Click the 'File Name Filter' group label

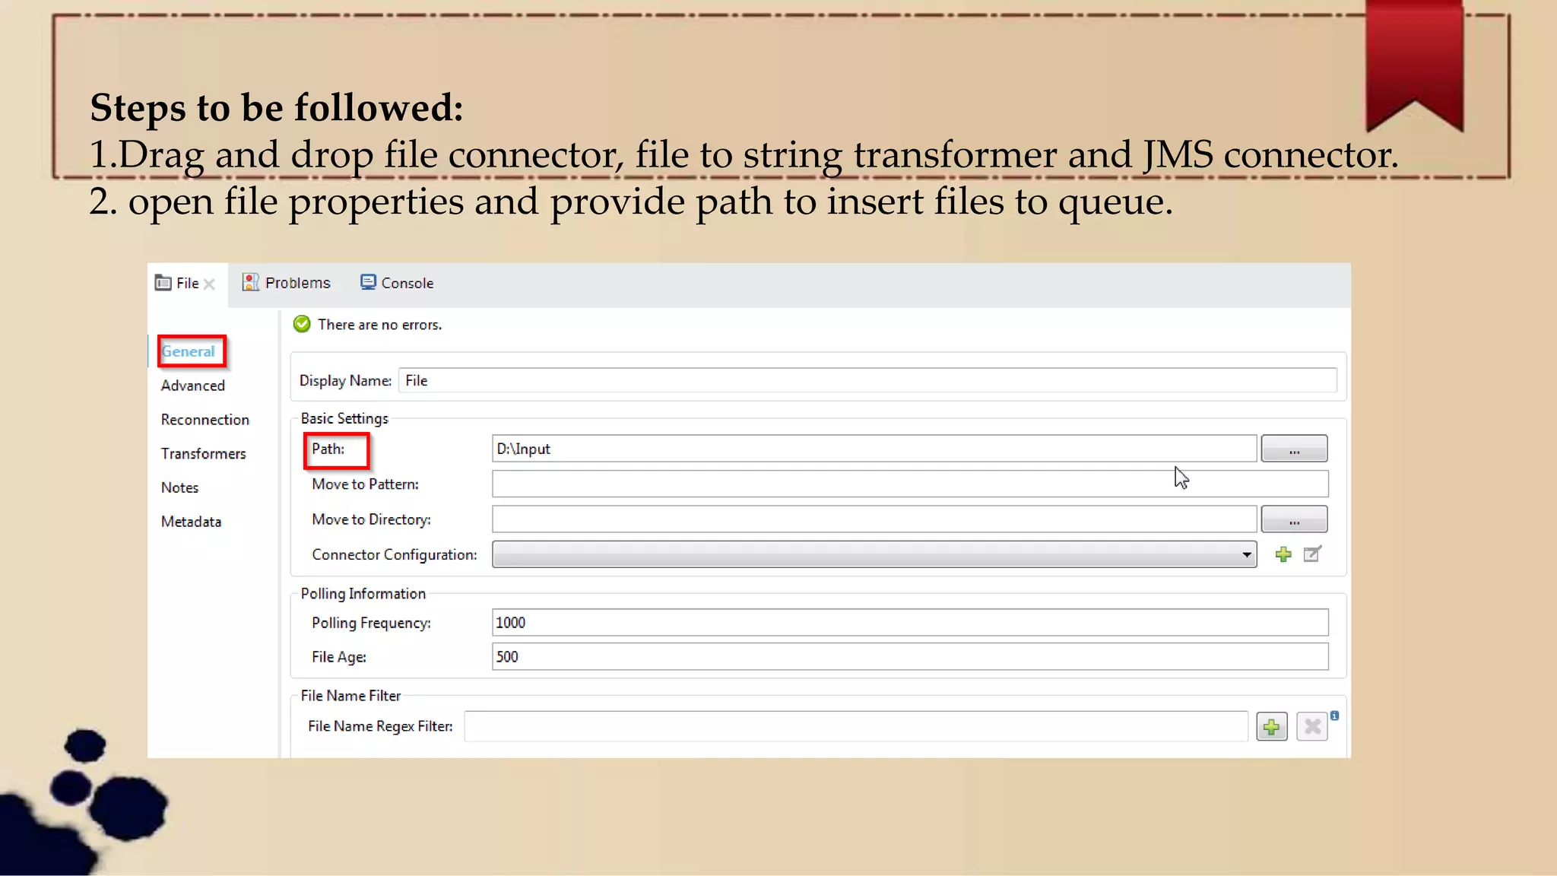point(350,696)
